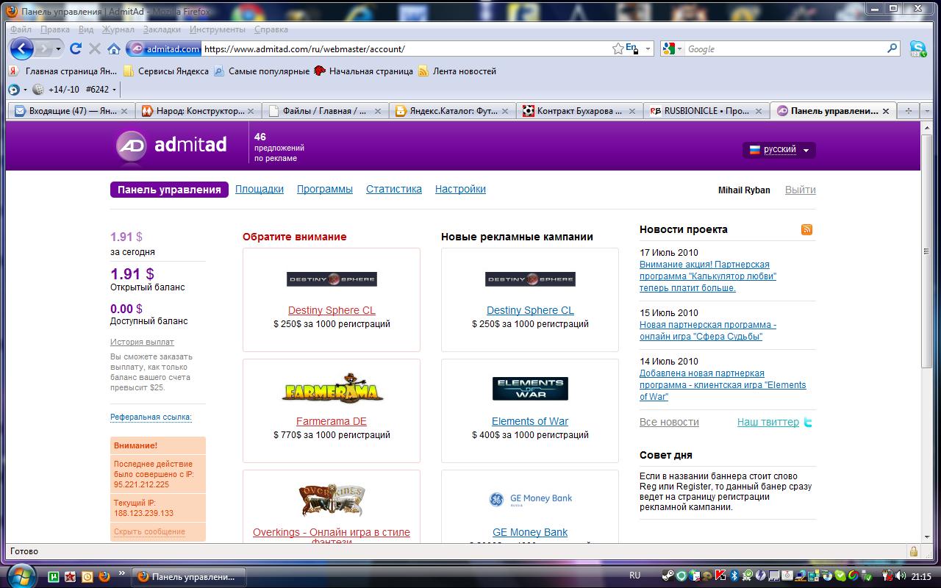The width and height of the screenshot is (941, 588).
Task: Open the Google search engine selector
Action: point(673,49)
